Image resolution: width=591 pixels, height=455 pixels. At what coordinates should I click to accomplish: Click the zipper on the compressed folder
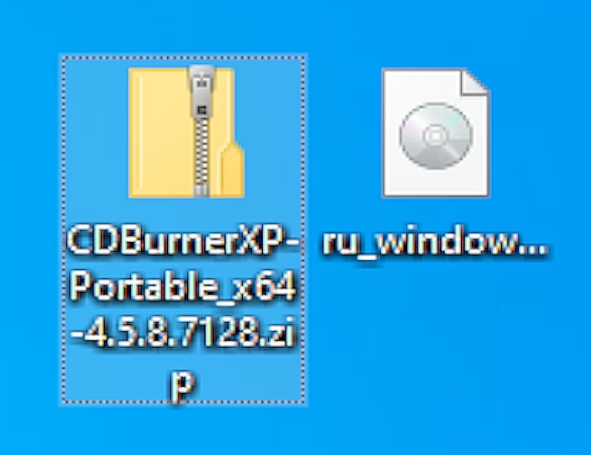pyautogui.click(x=202, y=131)
